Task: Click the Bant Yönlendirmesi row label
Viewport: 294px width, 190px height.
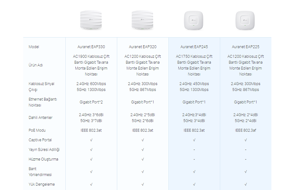Action: (40, 172)
